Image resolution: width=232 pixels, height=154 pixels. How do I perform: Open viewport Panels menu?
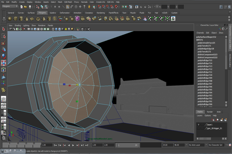[x=50, y=25]
